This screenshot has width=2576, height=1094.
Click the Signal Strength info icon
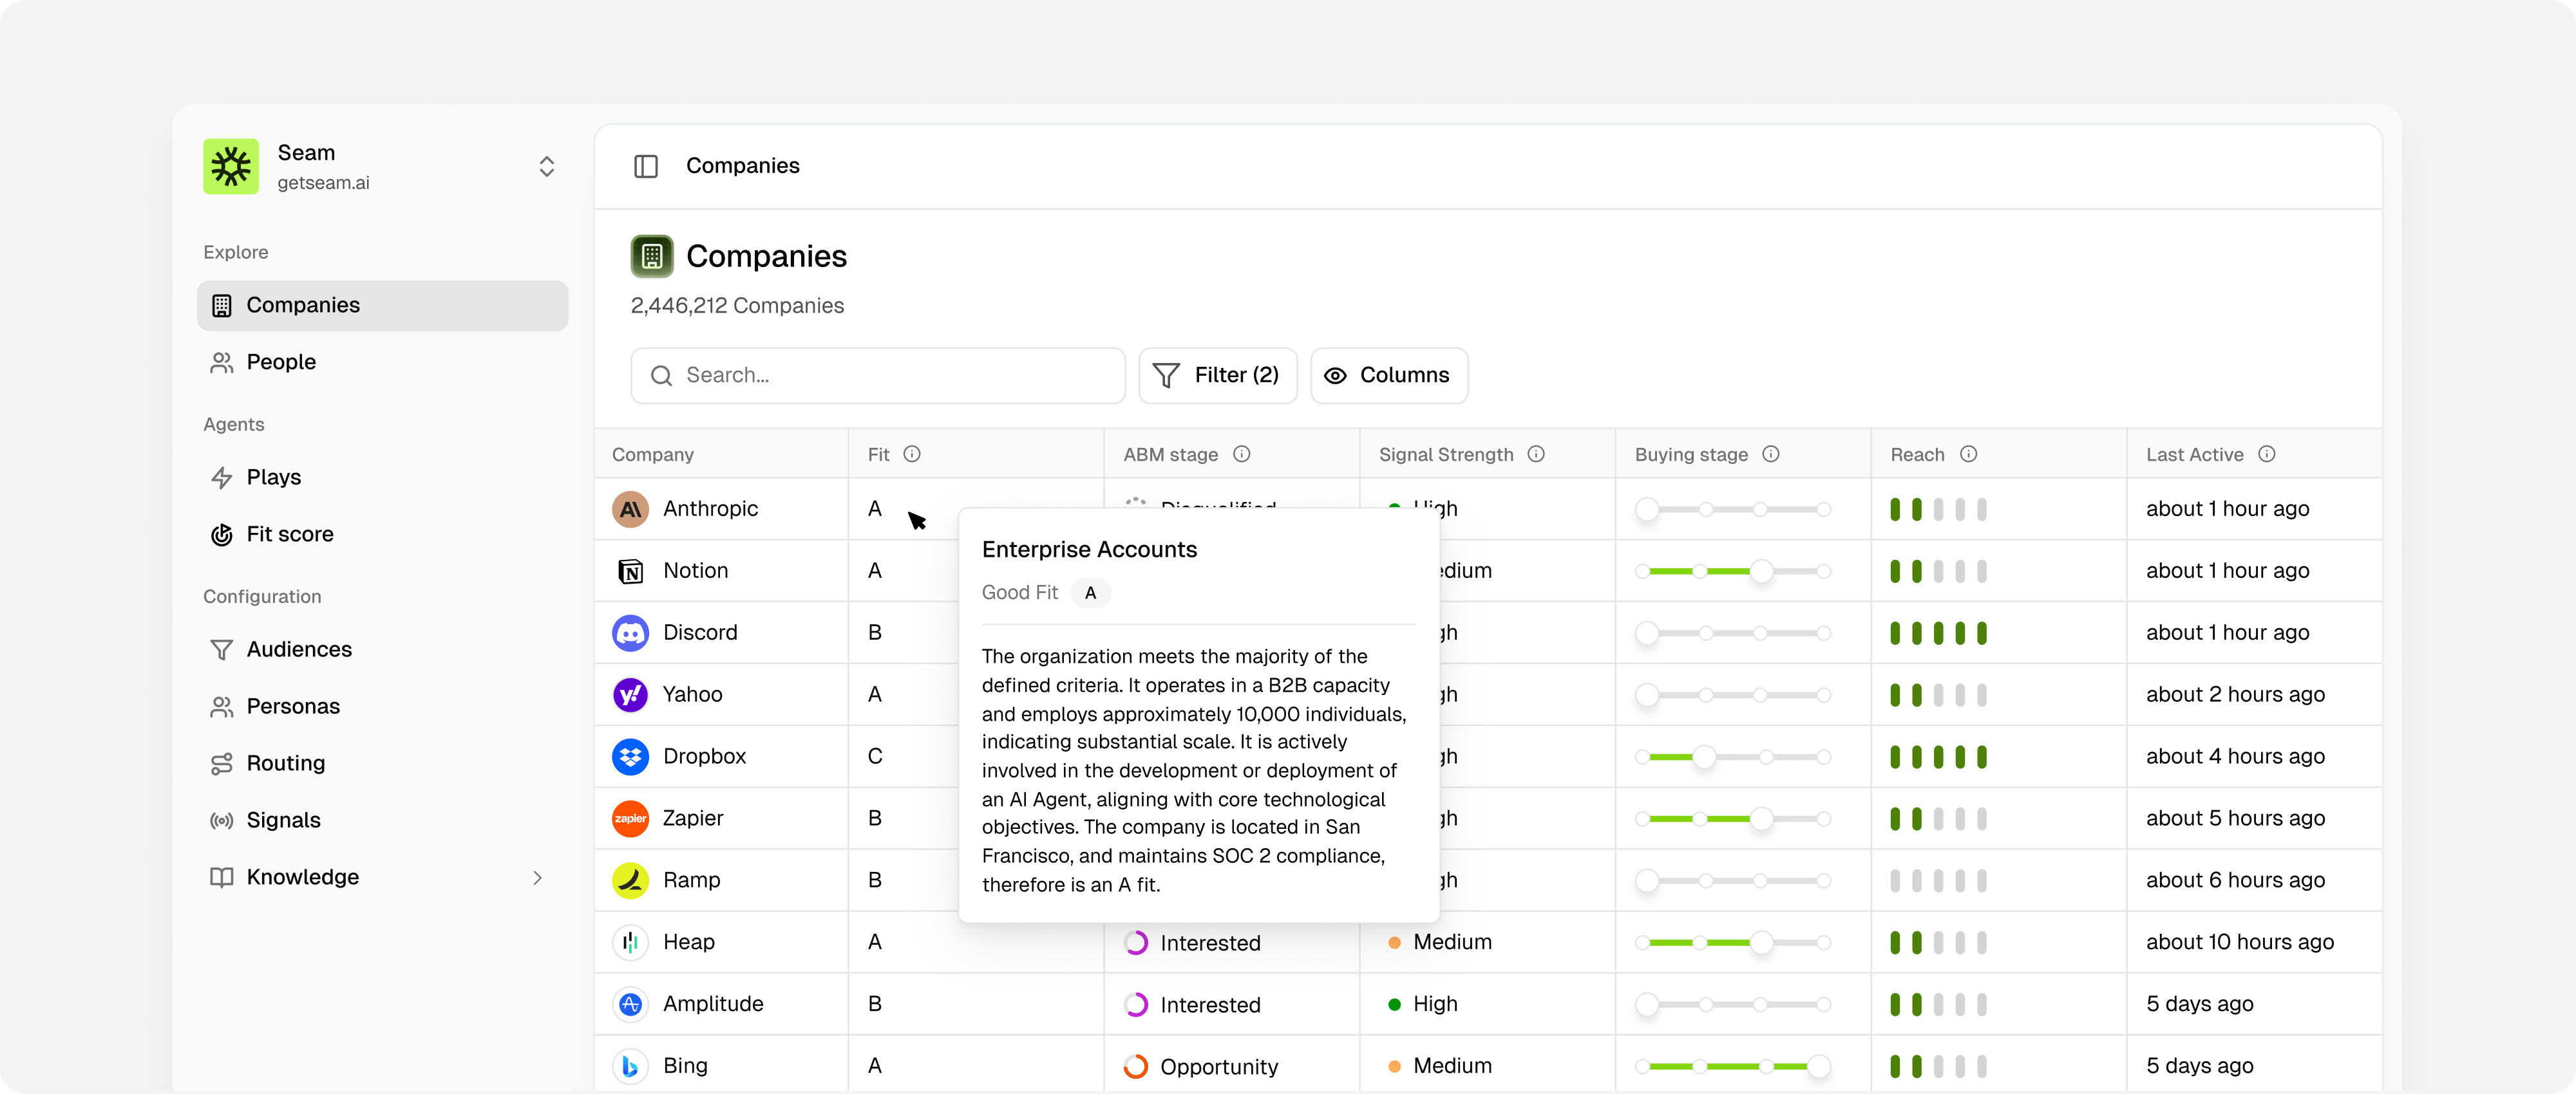click(x=1537, y=454)
